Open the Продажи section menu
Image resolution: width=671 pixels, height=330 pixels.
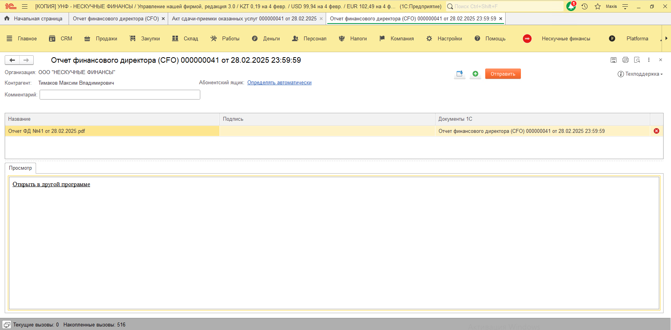[101, 38]
